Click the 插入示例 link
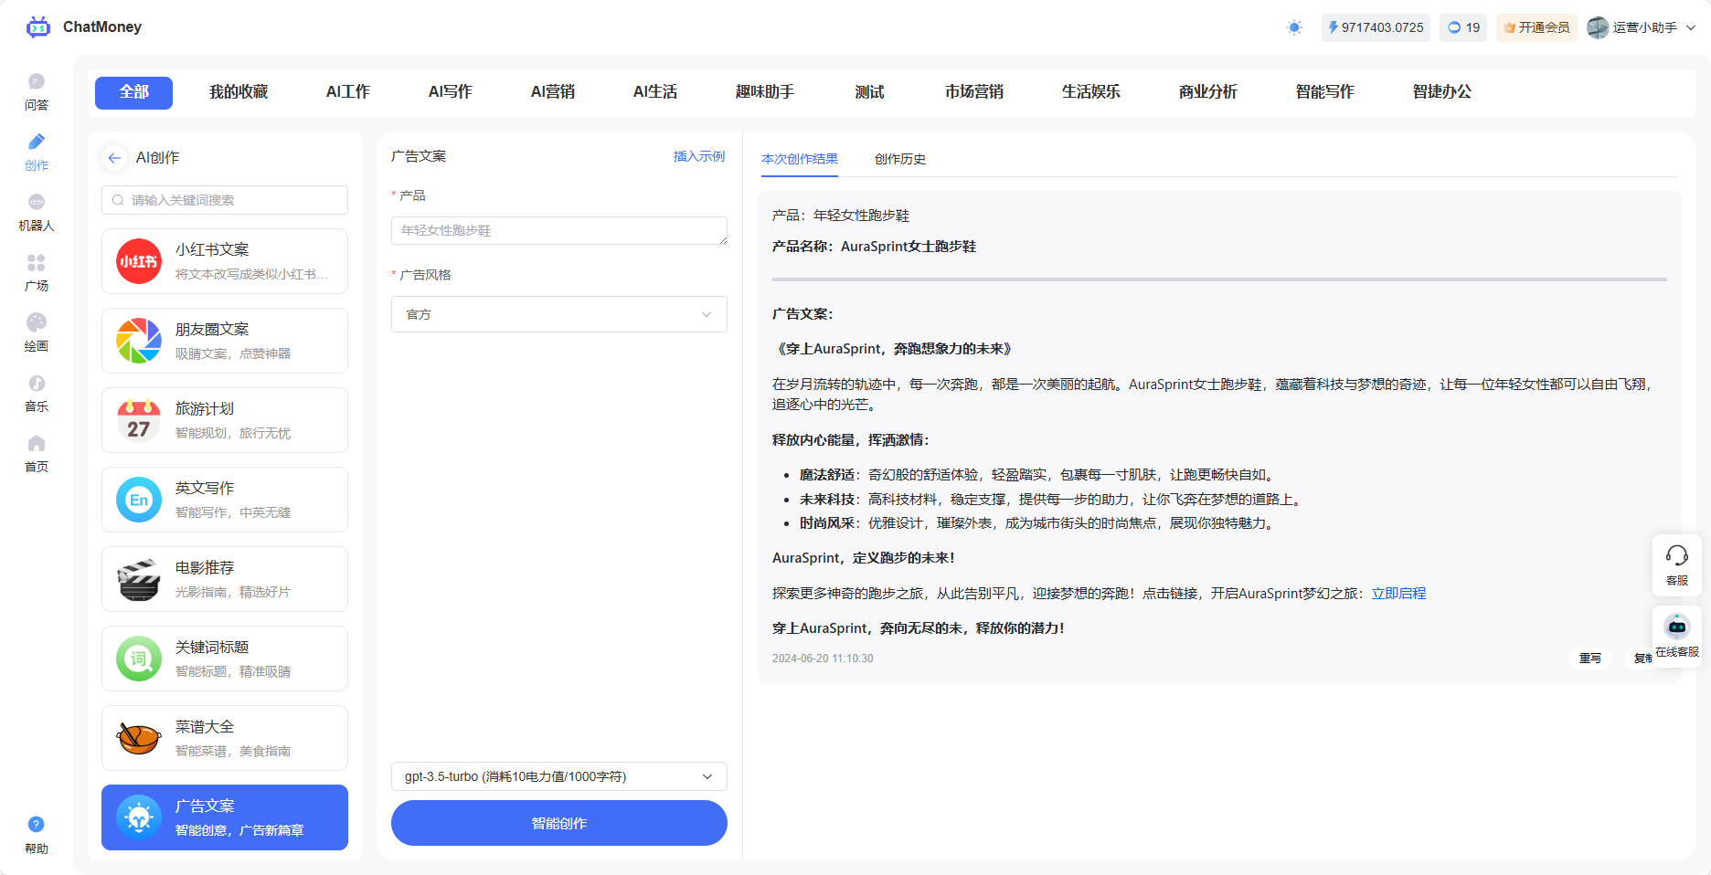The width and height of the screenshot is (1711, 875). tap(699, 156)
